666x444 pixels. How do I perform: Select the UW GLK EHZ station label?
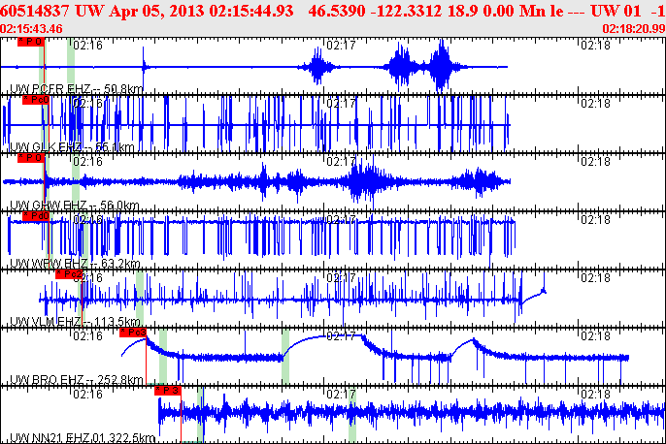(x=58, y=147)
